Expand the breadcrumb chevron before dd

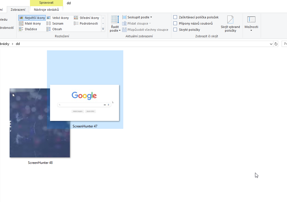pyautogui.click(x=12, y=44)
